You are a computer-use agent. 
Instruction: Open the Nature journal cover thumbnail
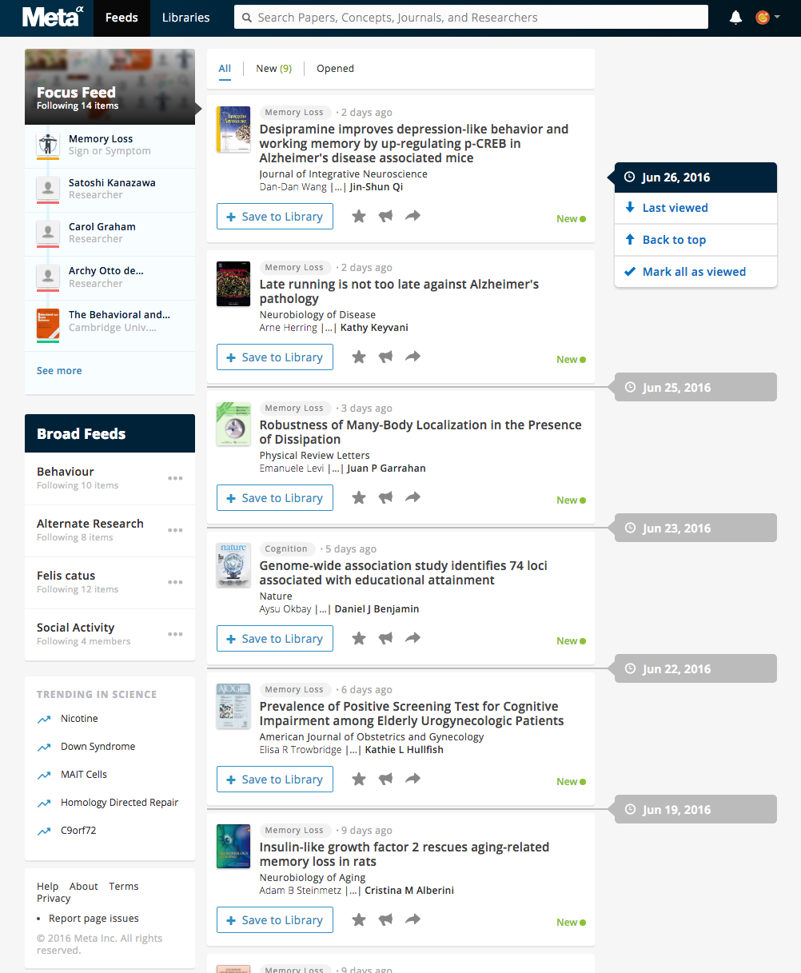coord(233,565)
